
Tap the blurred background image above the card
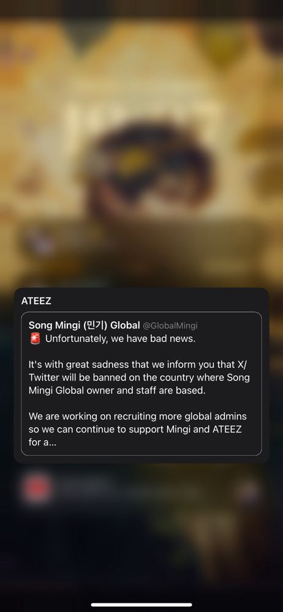(141, 144)
